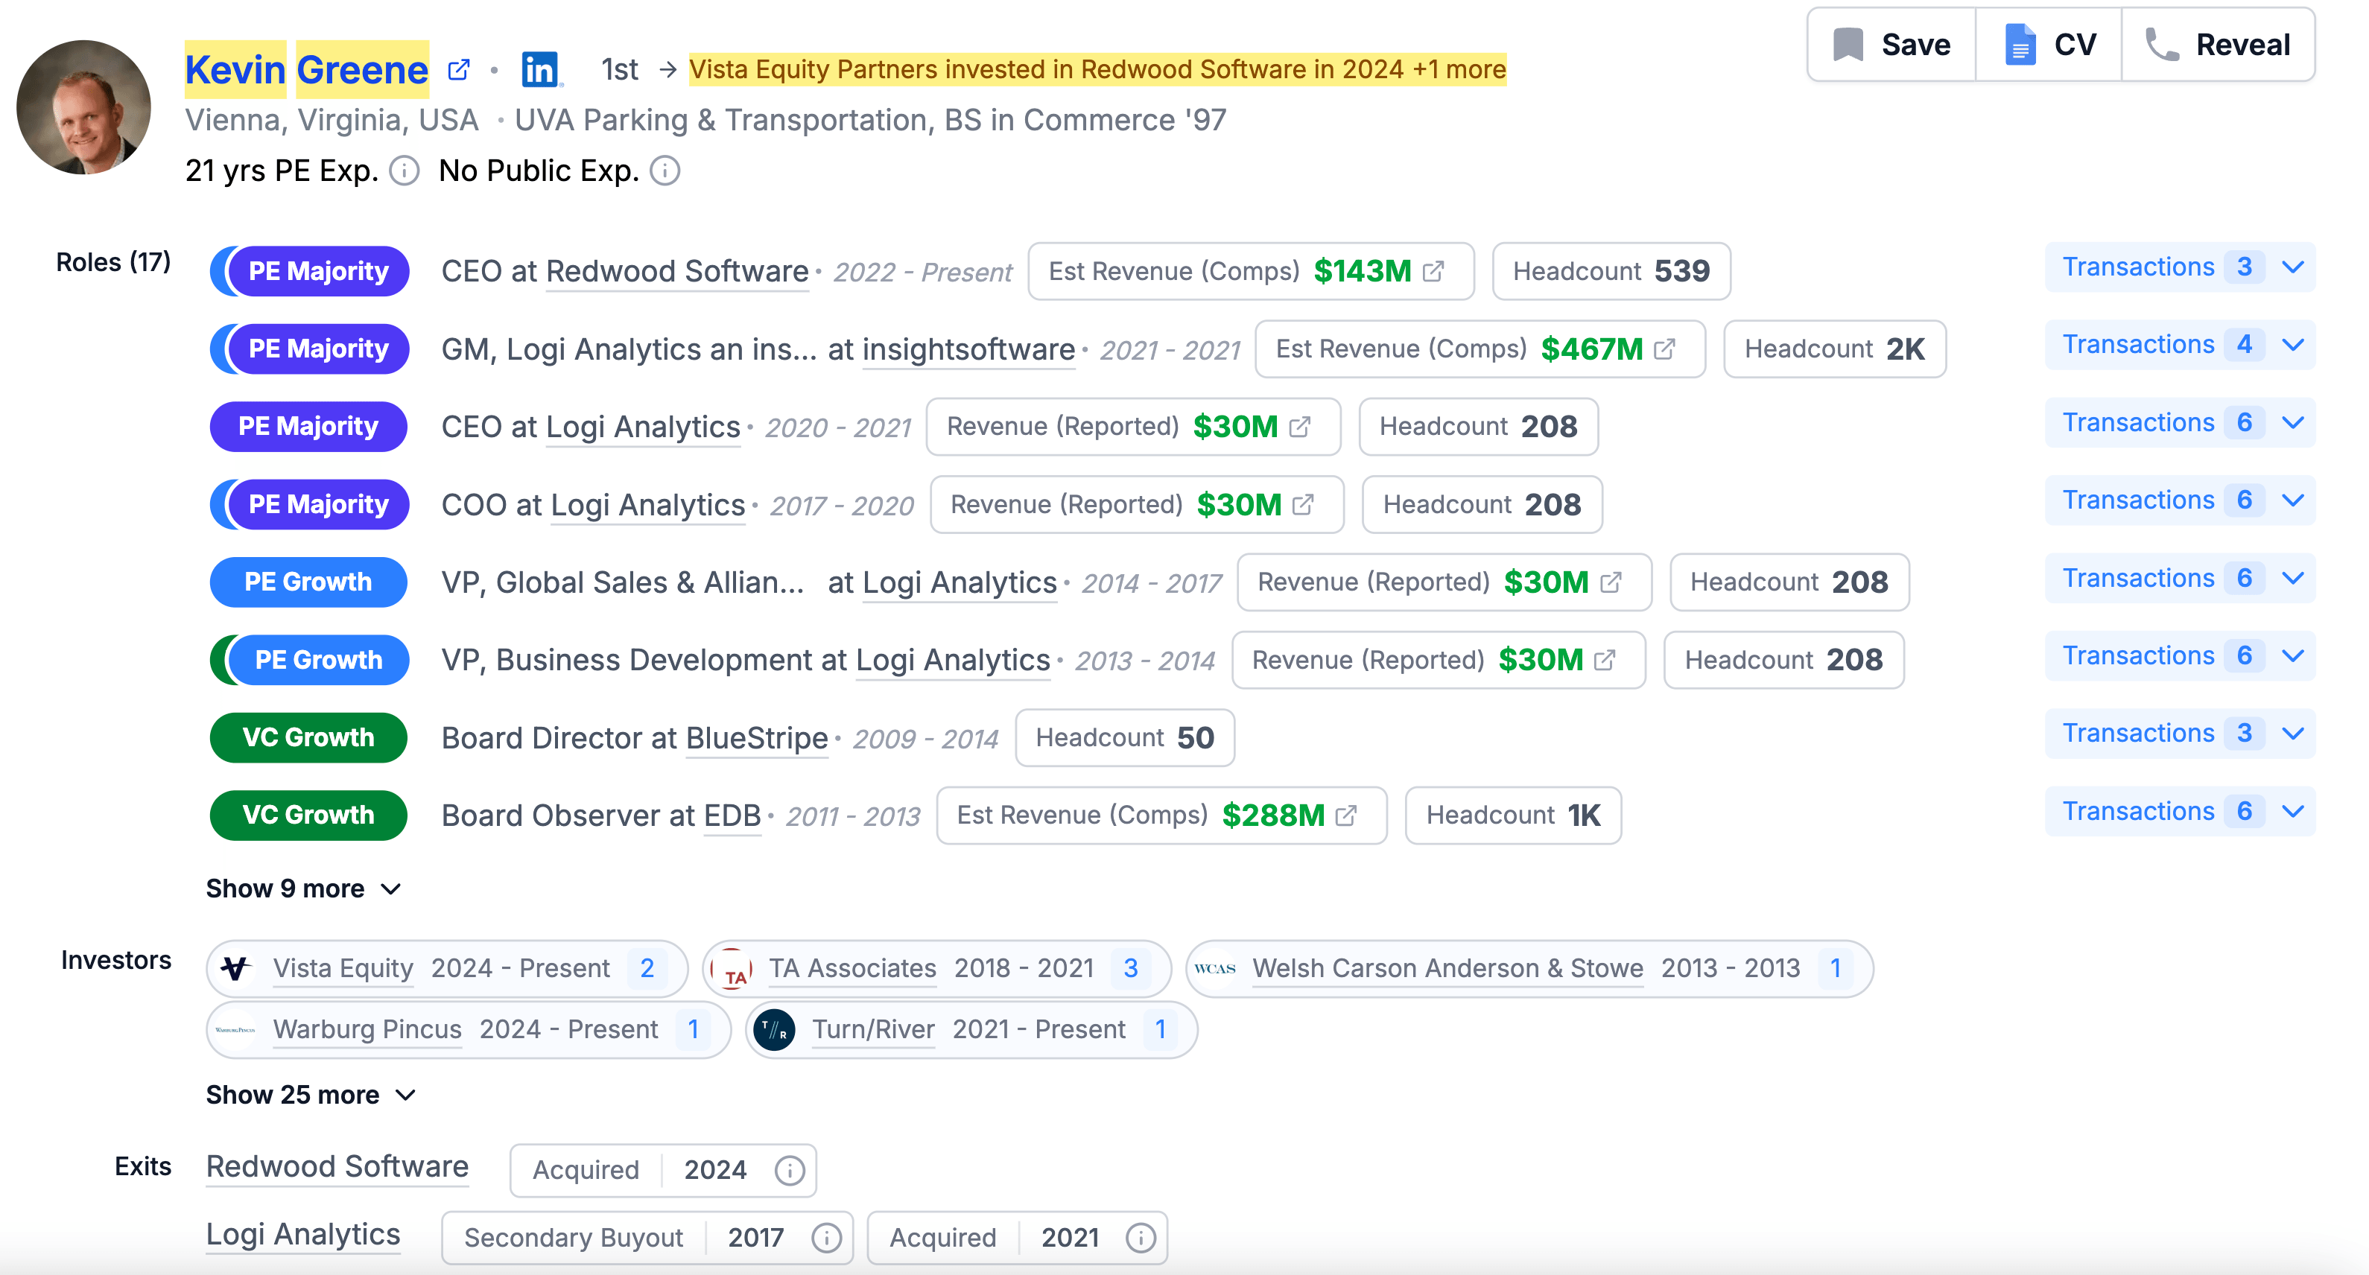2369x1275 pixels.
Task: Open the Redwood Software company link in roles
Action: [677, 272]
